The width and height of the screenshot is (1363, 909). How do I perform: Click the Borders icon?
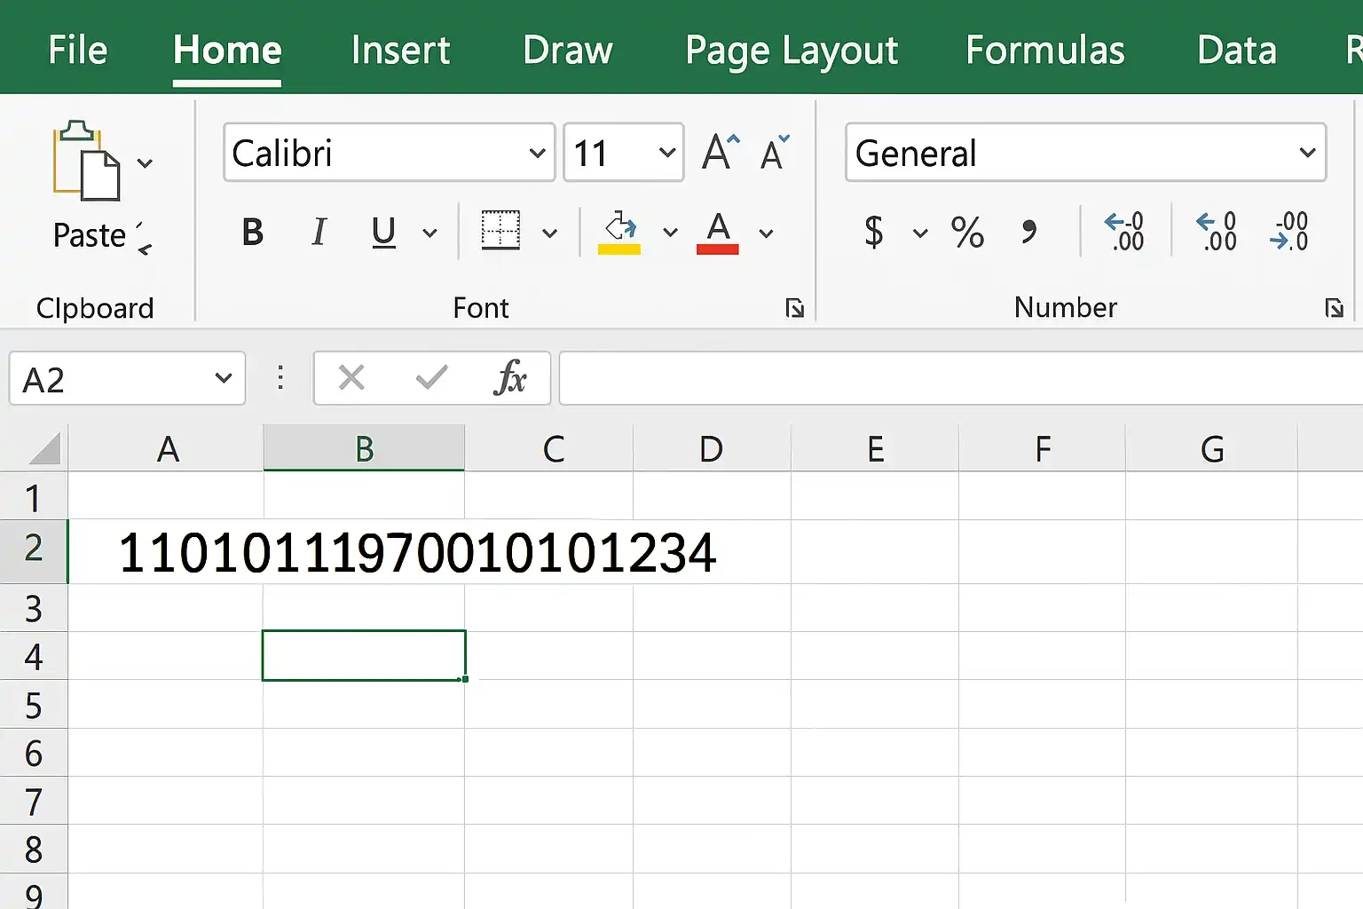click(500, 230)
